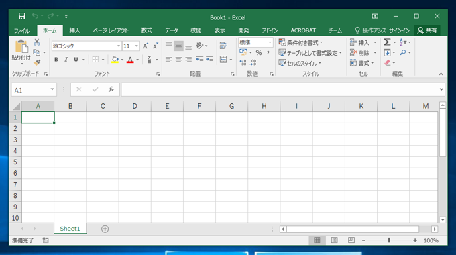Toggle italic formatting

point(66,60)
